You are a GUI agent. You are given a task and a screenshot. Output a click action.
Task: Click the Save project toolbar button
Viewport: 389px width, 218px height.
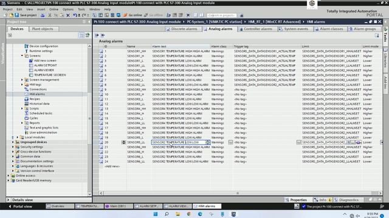[26, 15]
